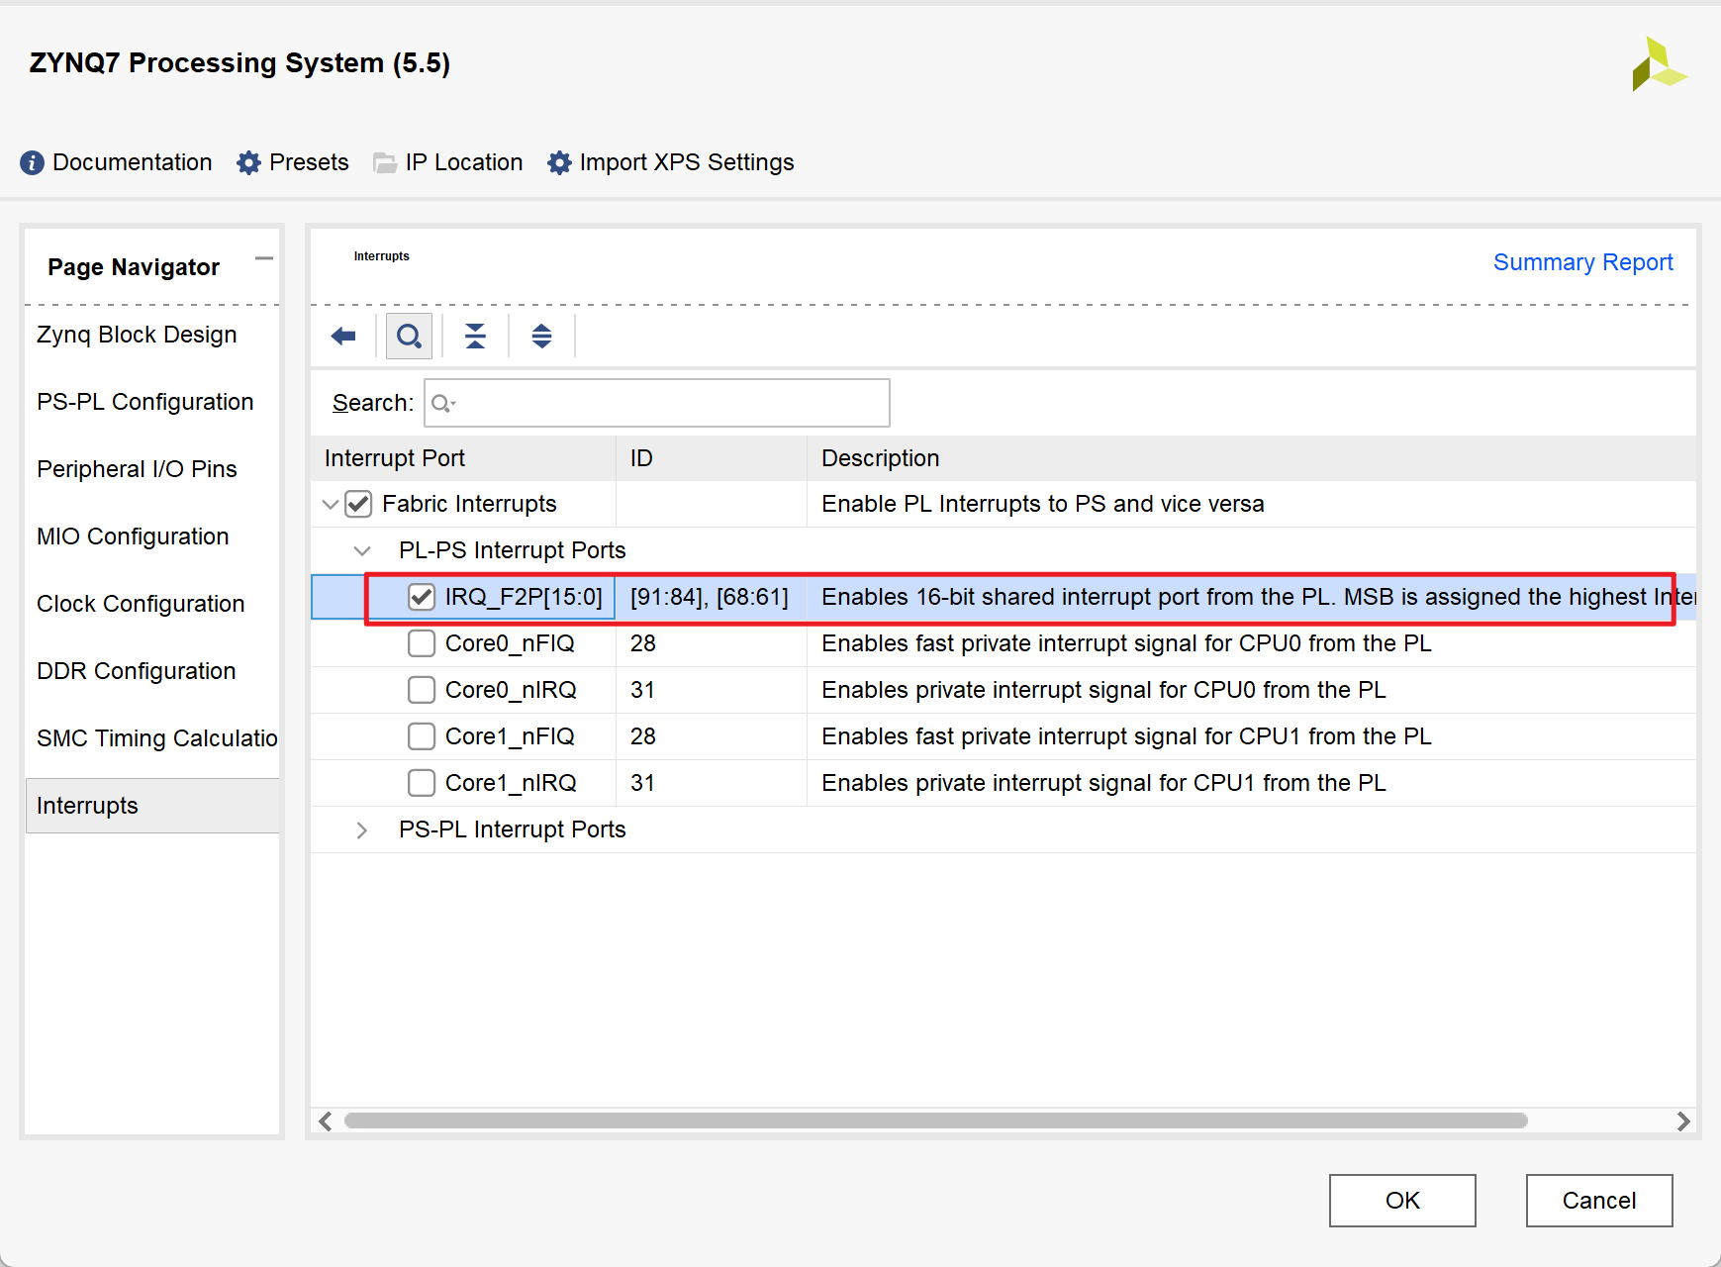Click the Description column header
The image size is (1721, 1267).
[x=1251, y=458]
